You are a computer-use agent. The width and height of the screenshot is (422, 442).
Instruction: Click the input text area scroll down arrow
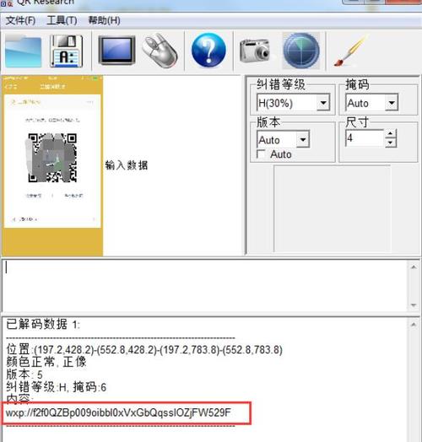click(414, 305)
